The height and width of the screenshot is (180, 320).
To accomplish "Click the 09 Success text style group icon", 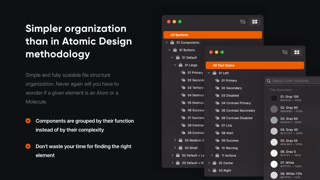I will (217, 140).
